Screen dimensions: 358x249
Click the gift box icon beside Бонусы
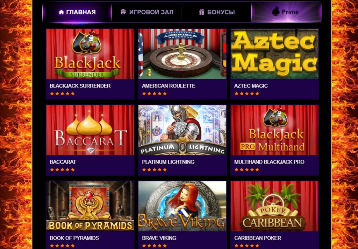click(201, 12)
